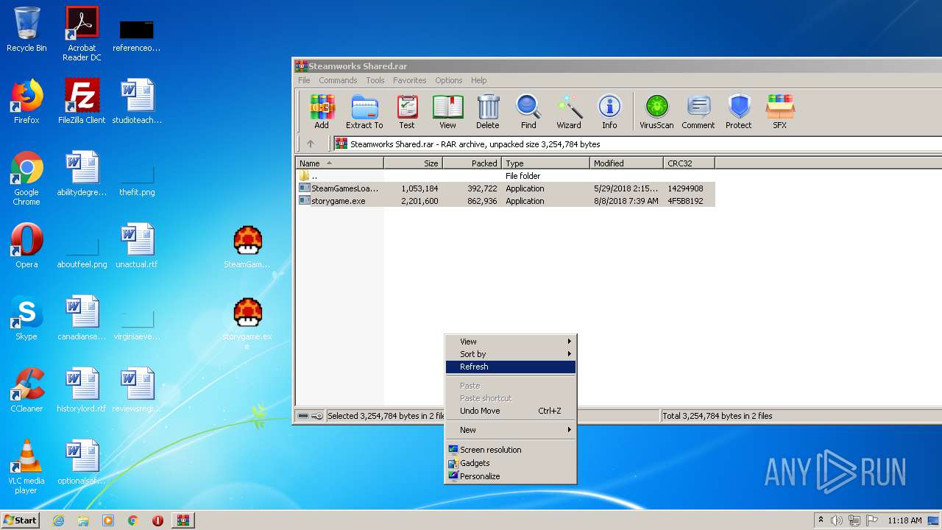Select the SteamGamesLoa... file row
942x530 pixels.
[x=506, y=188]
